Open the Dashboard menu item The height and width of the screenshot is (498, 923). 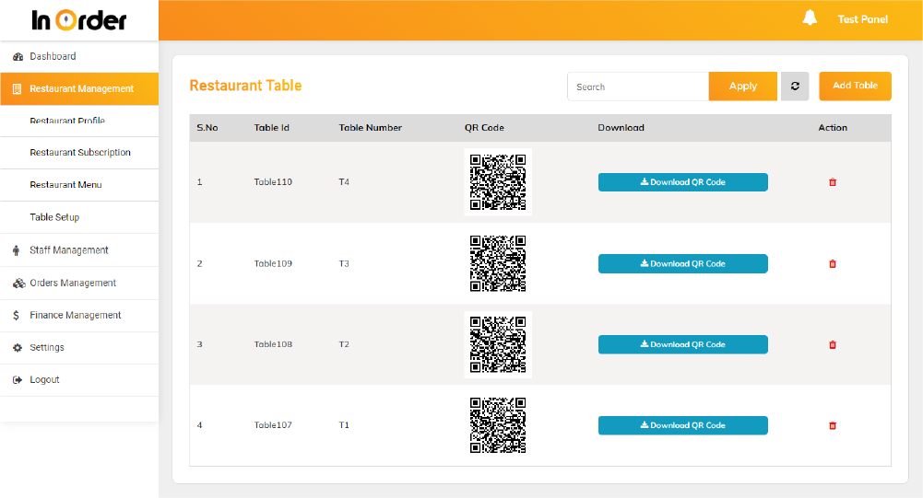(79, 56)
